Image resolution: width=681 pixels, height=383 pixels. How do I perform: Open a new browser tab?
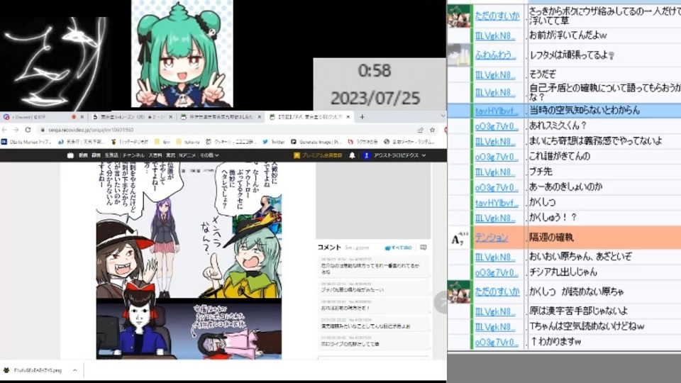(362, 117)
